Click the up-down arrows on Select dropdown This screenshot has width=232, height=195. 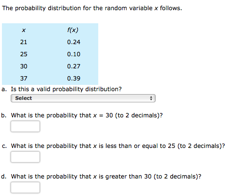tap(151, 98)
